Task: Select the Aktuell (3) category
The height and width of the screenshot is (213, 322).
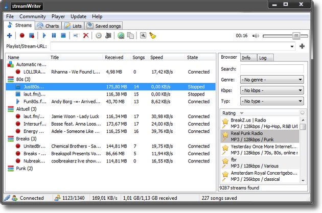Action: (x=111, y=109)
